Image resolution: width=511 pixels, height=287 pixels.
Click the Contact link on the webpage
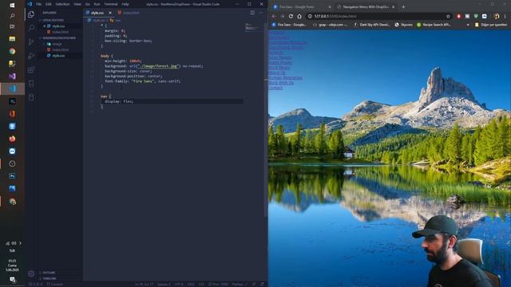pyautogui.click(x=275, y=88)
